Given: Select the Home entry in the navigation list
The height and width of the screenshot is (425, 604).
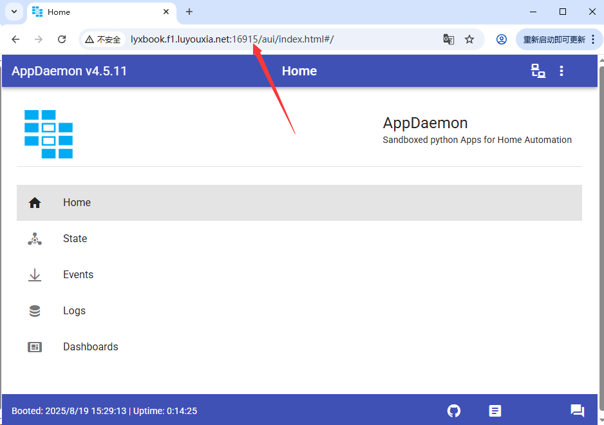Looking at the screenshot, I should [77, 202].
